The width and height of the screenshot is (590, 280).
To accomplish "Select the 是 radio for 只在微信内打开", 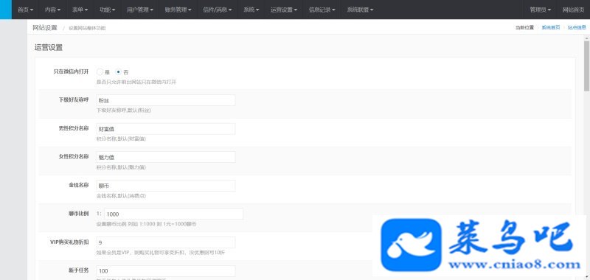I will 100,71.
